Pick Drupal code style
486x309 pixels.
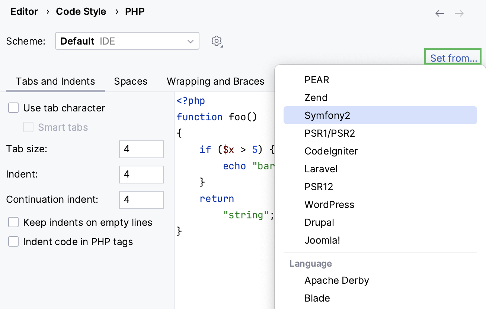pyautogui.click(x=319, y=222)
